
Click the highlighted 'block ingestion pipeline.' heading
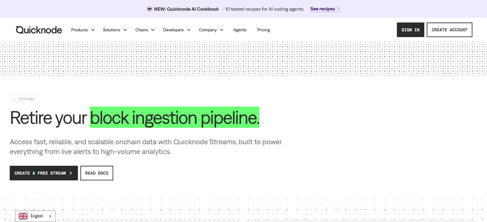(175, 117)
